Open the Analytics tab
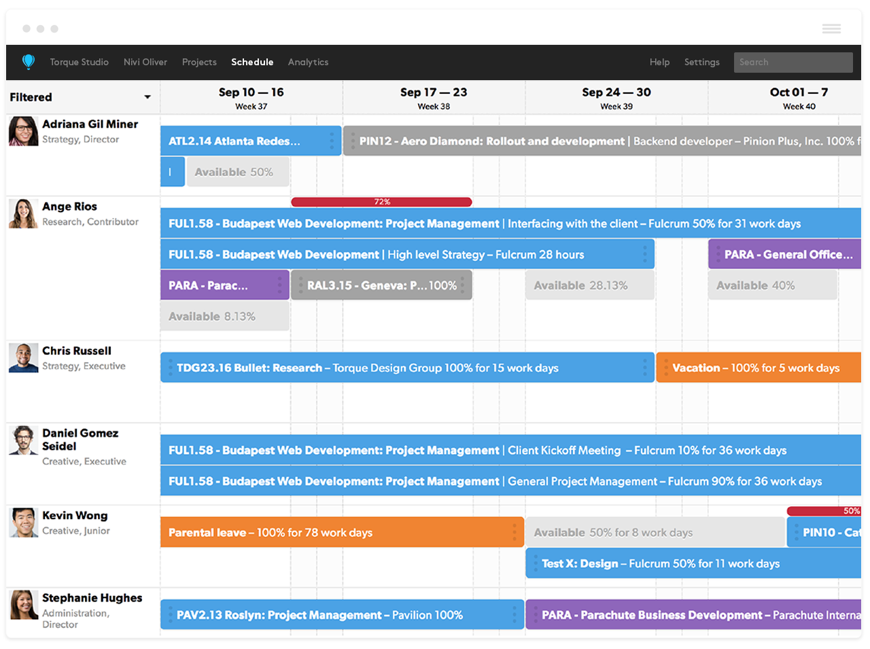 coord(308,62)
